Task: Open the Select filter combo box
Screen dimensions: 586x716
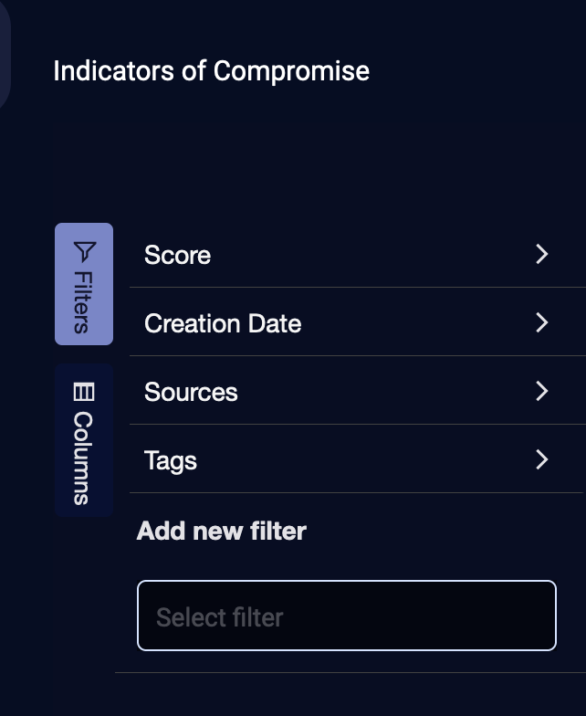Action: tap(346, 616)
